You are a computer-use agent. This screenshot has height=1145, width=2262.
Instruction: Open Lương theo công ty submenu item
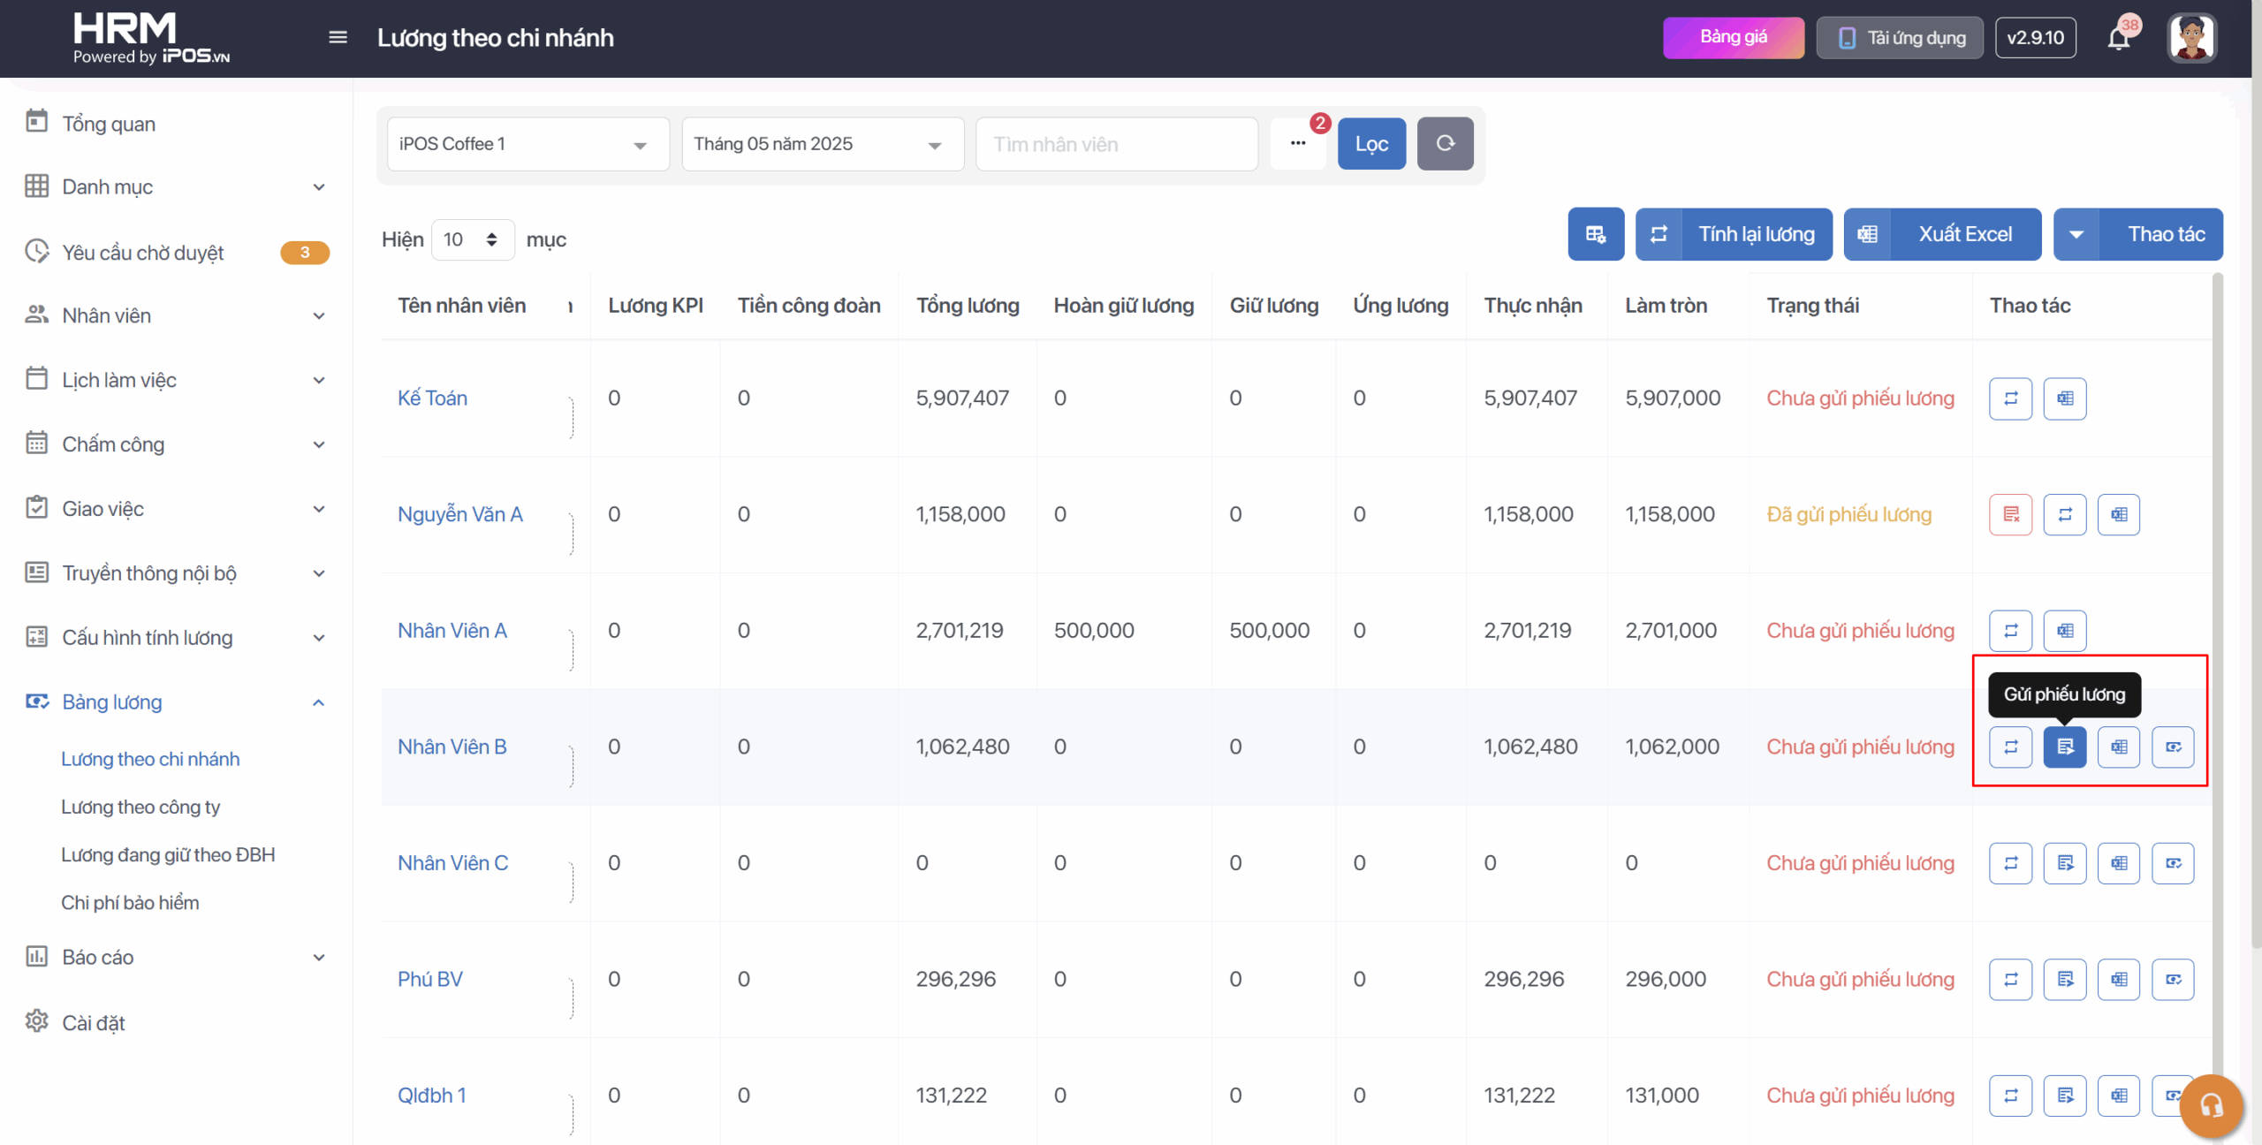coord(140,807)
